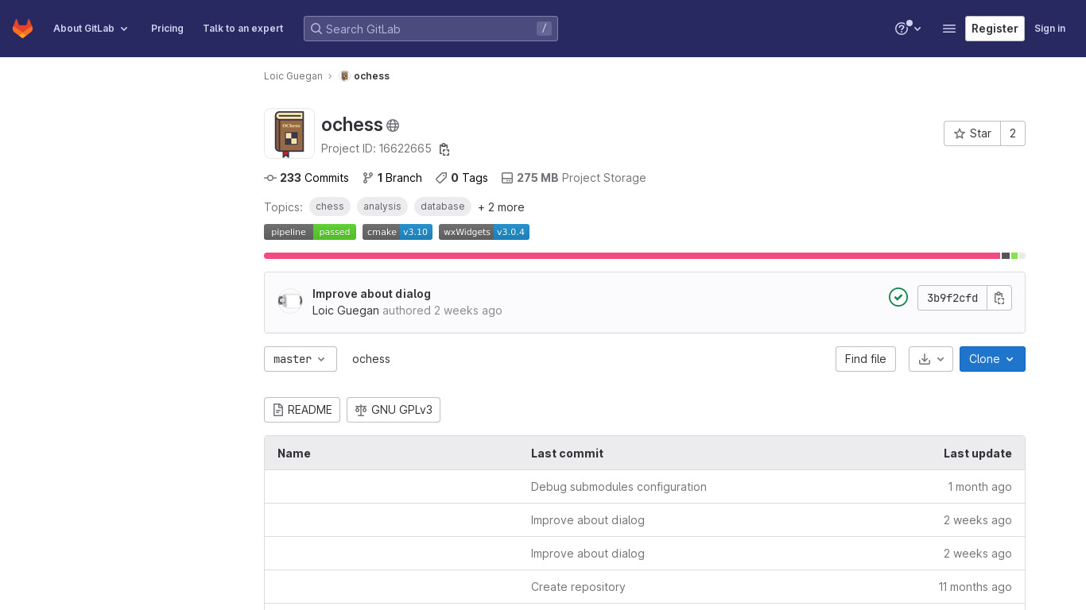Screen dimensions: 1086x610
Task: Star the ochess project
Action: click(x=972, y=133)
